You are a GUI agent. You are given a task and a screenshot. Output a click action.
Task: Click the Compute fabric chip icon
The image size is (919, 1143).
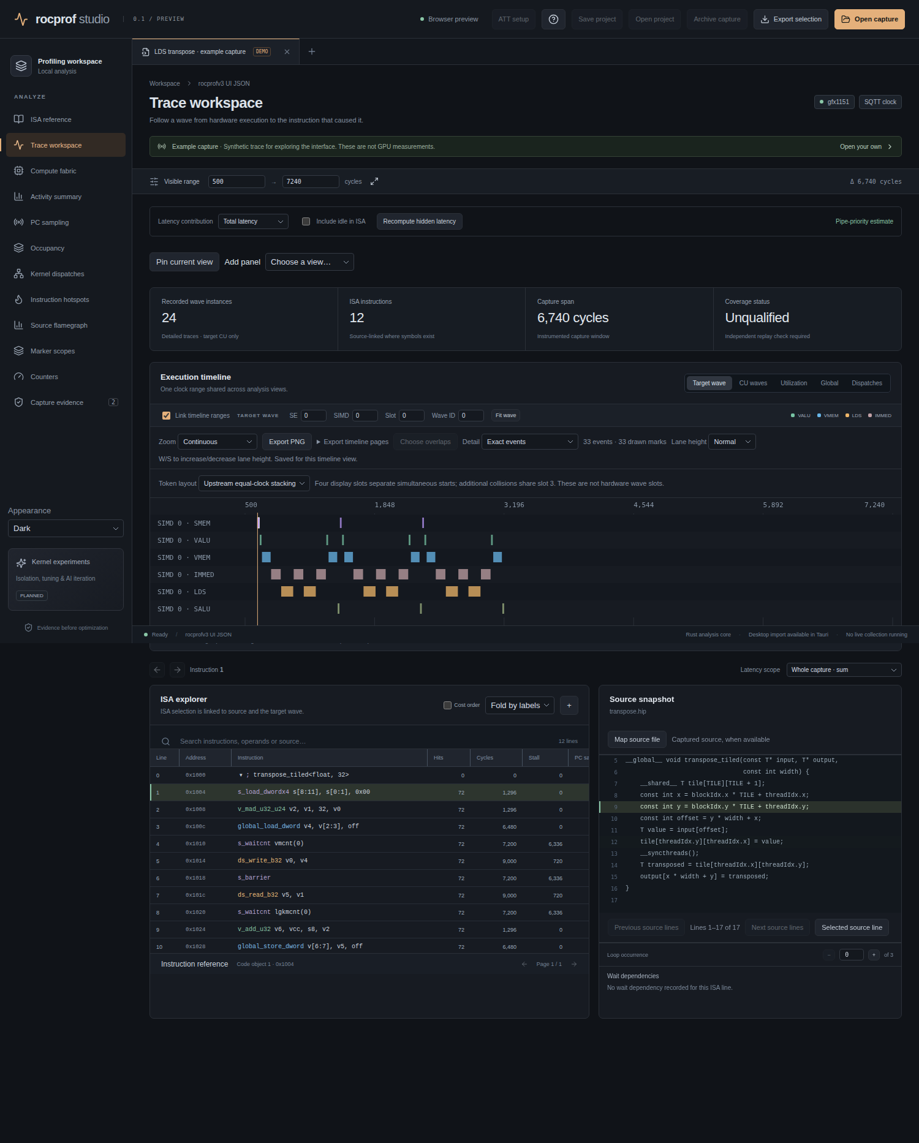tap(19, 171)
